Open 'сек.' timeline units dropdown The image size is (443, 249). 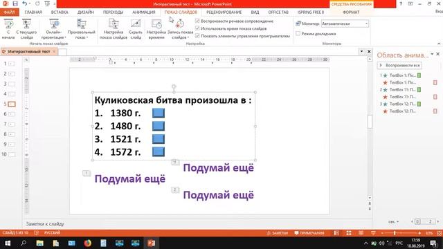click(x=393, y=221)
